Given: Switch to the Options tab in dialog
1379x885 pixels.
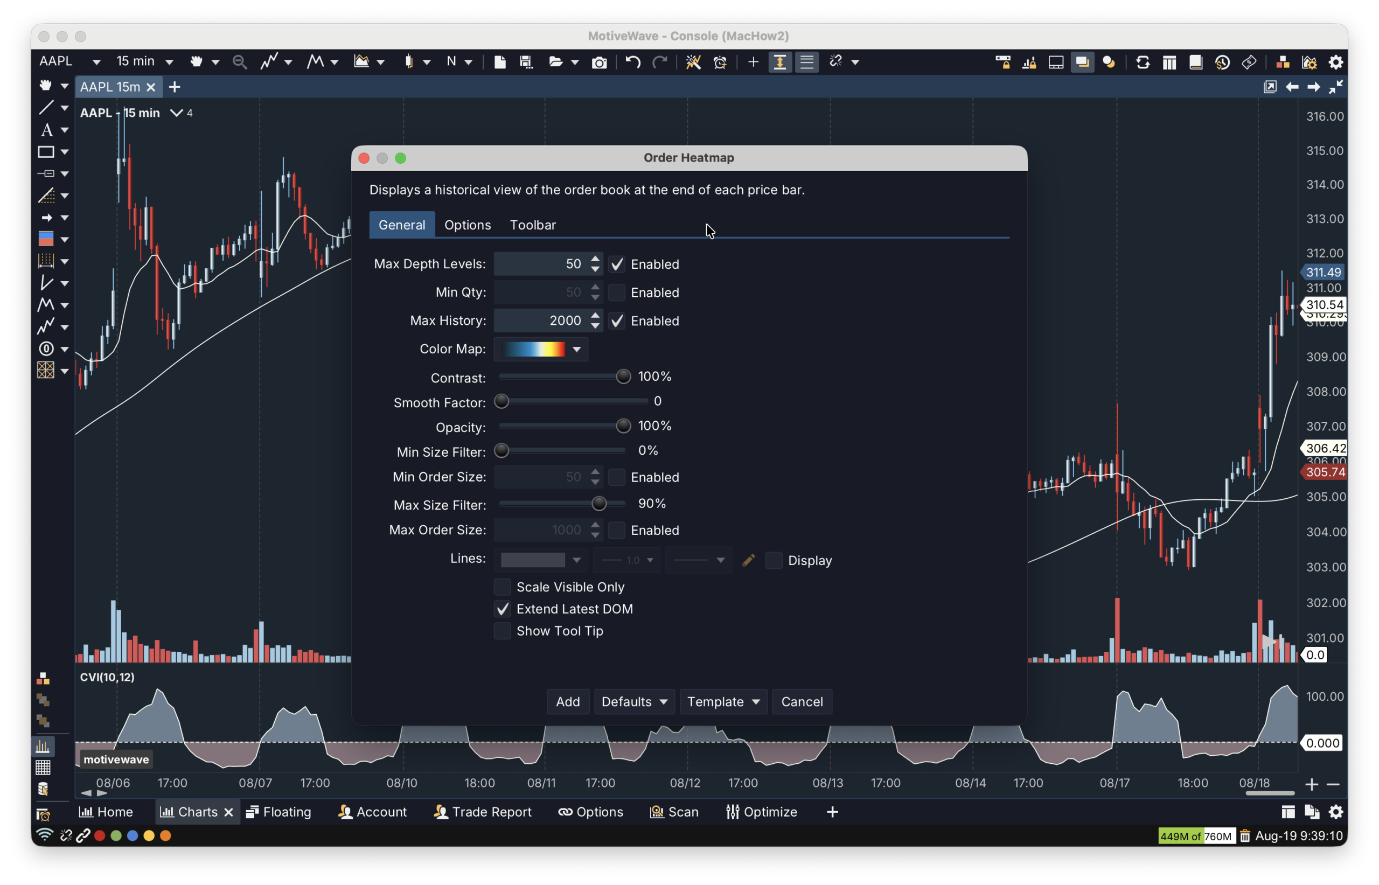Looking at the screenshot, I should click(468, 225).
